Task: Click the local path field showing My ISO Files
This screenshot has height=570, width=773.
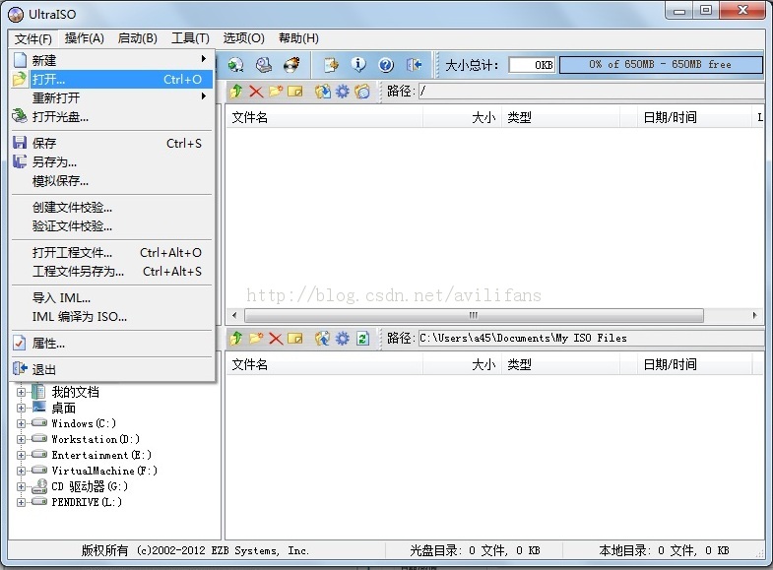Action: point(591,338)
